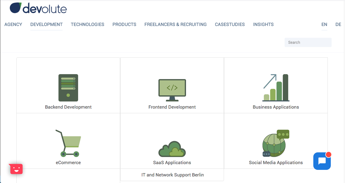
Task: Open the Backend Development server icon
Action: coord(68,88)
